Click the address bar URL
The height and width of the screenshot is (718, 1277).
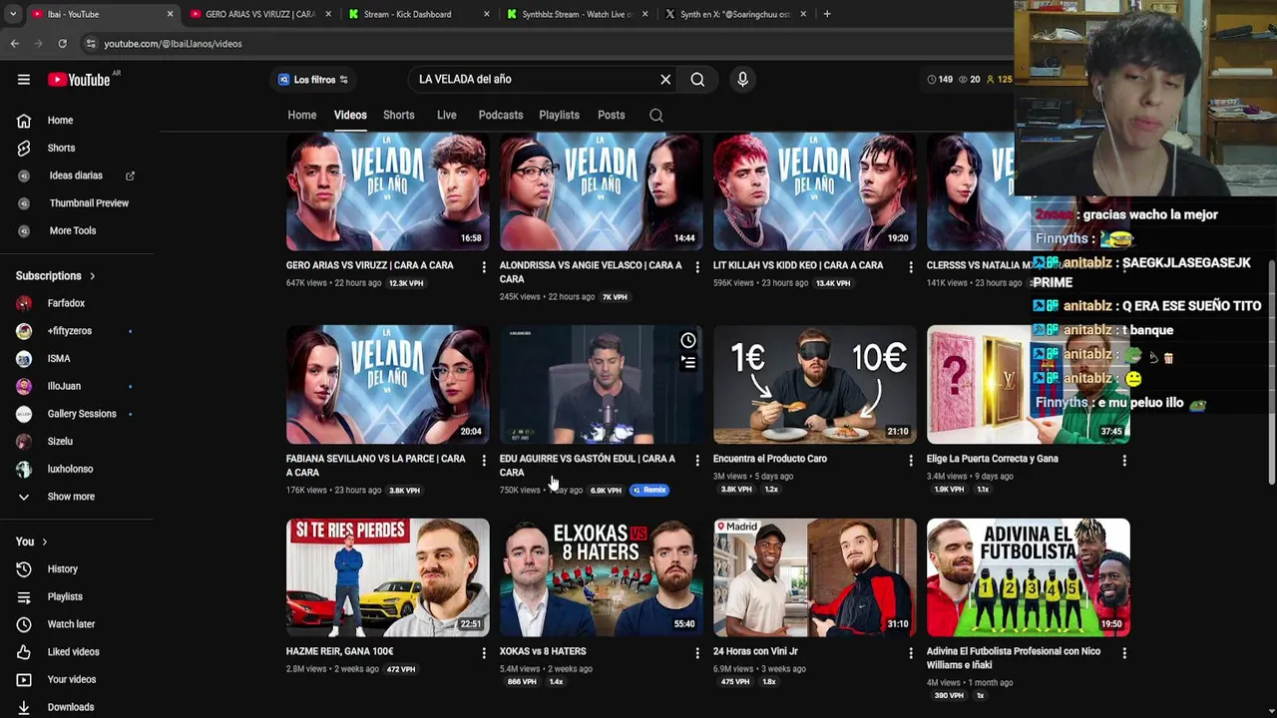click(173, 44)
